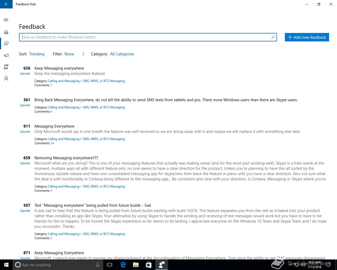The width and height of the screenshot is (337, 270).
Task: Click Add new feedback button
Action: [x=307, y=37]
